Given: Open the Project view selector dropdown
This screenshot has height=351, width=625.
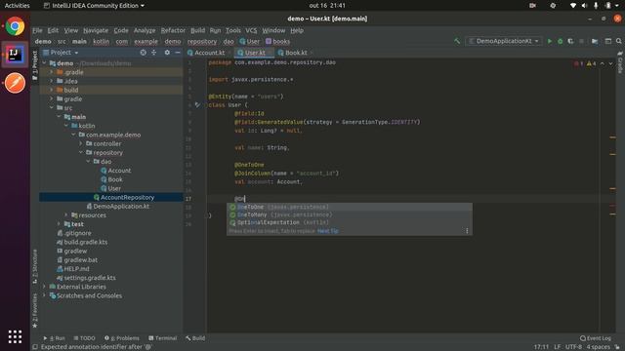Looking at the screenshot, I should [x=61, y=53].
